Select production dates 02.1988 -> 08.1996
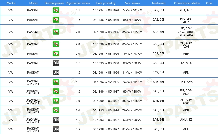The width and height of the screenshot is (218, 134). pos(106,20)
